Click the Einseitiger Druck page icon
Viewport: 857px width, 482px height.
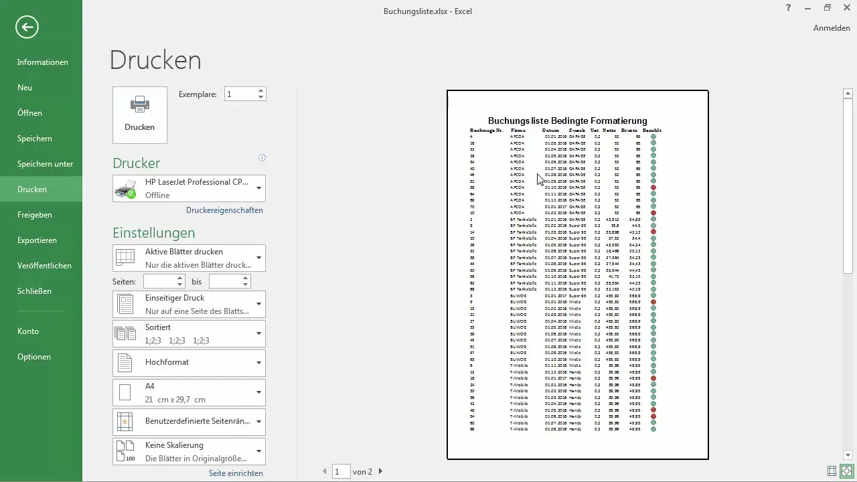tap(126, 304)
